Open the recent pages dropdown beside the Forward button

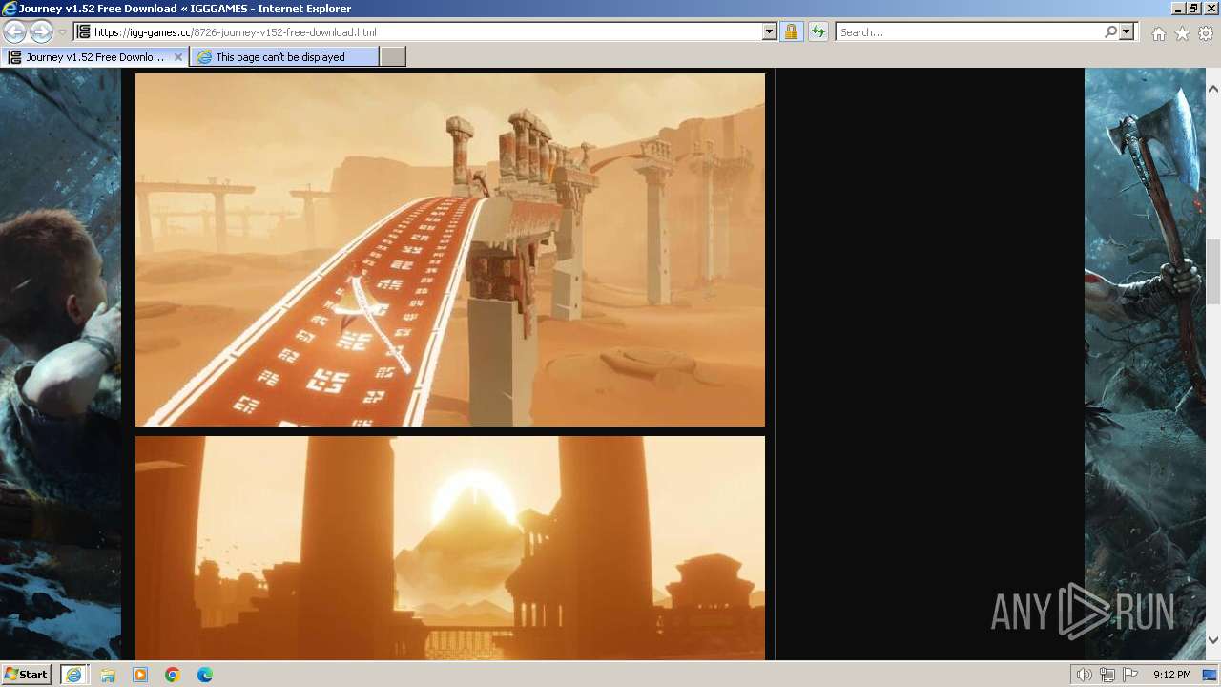62,32
